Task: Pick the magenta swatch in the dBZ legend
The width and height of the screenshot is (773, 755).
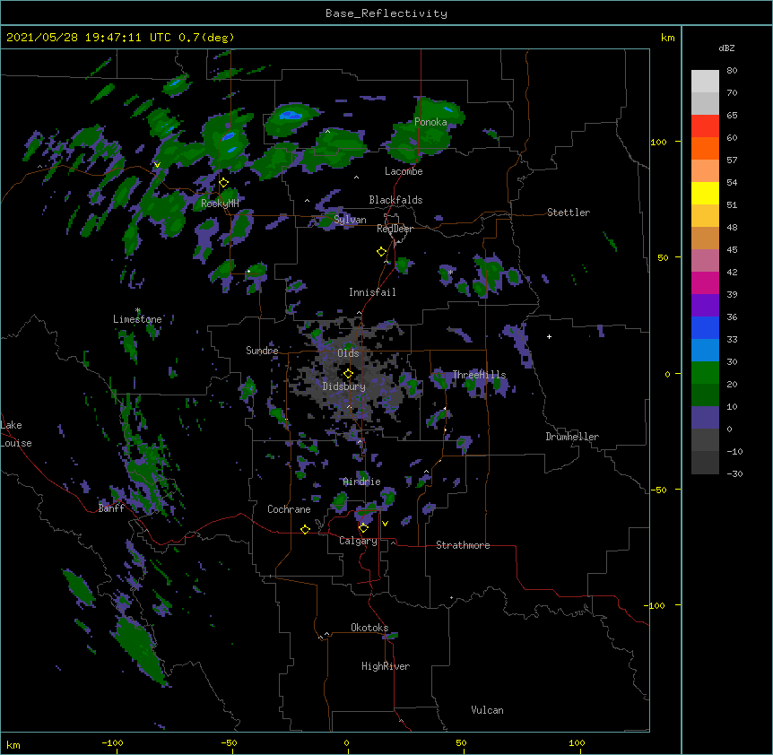Action: (x=705, y=282)
